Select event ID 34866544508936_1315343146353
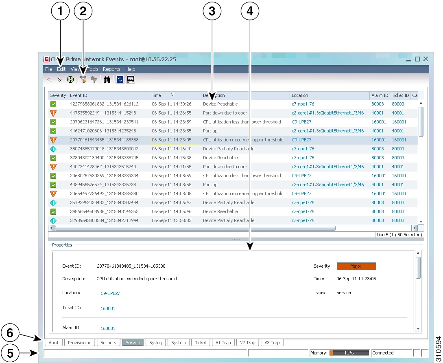The width and height of the screenshot is (443, 363). [x=104, y=211]
